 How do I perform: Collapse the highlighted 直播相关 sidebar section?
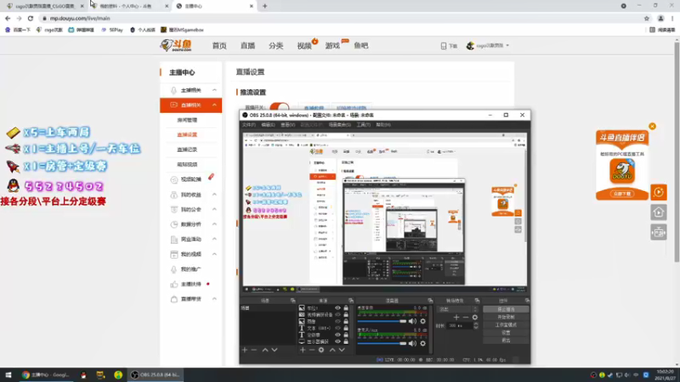coord(214,105)
